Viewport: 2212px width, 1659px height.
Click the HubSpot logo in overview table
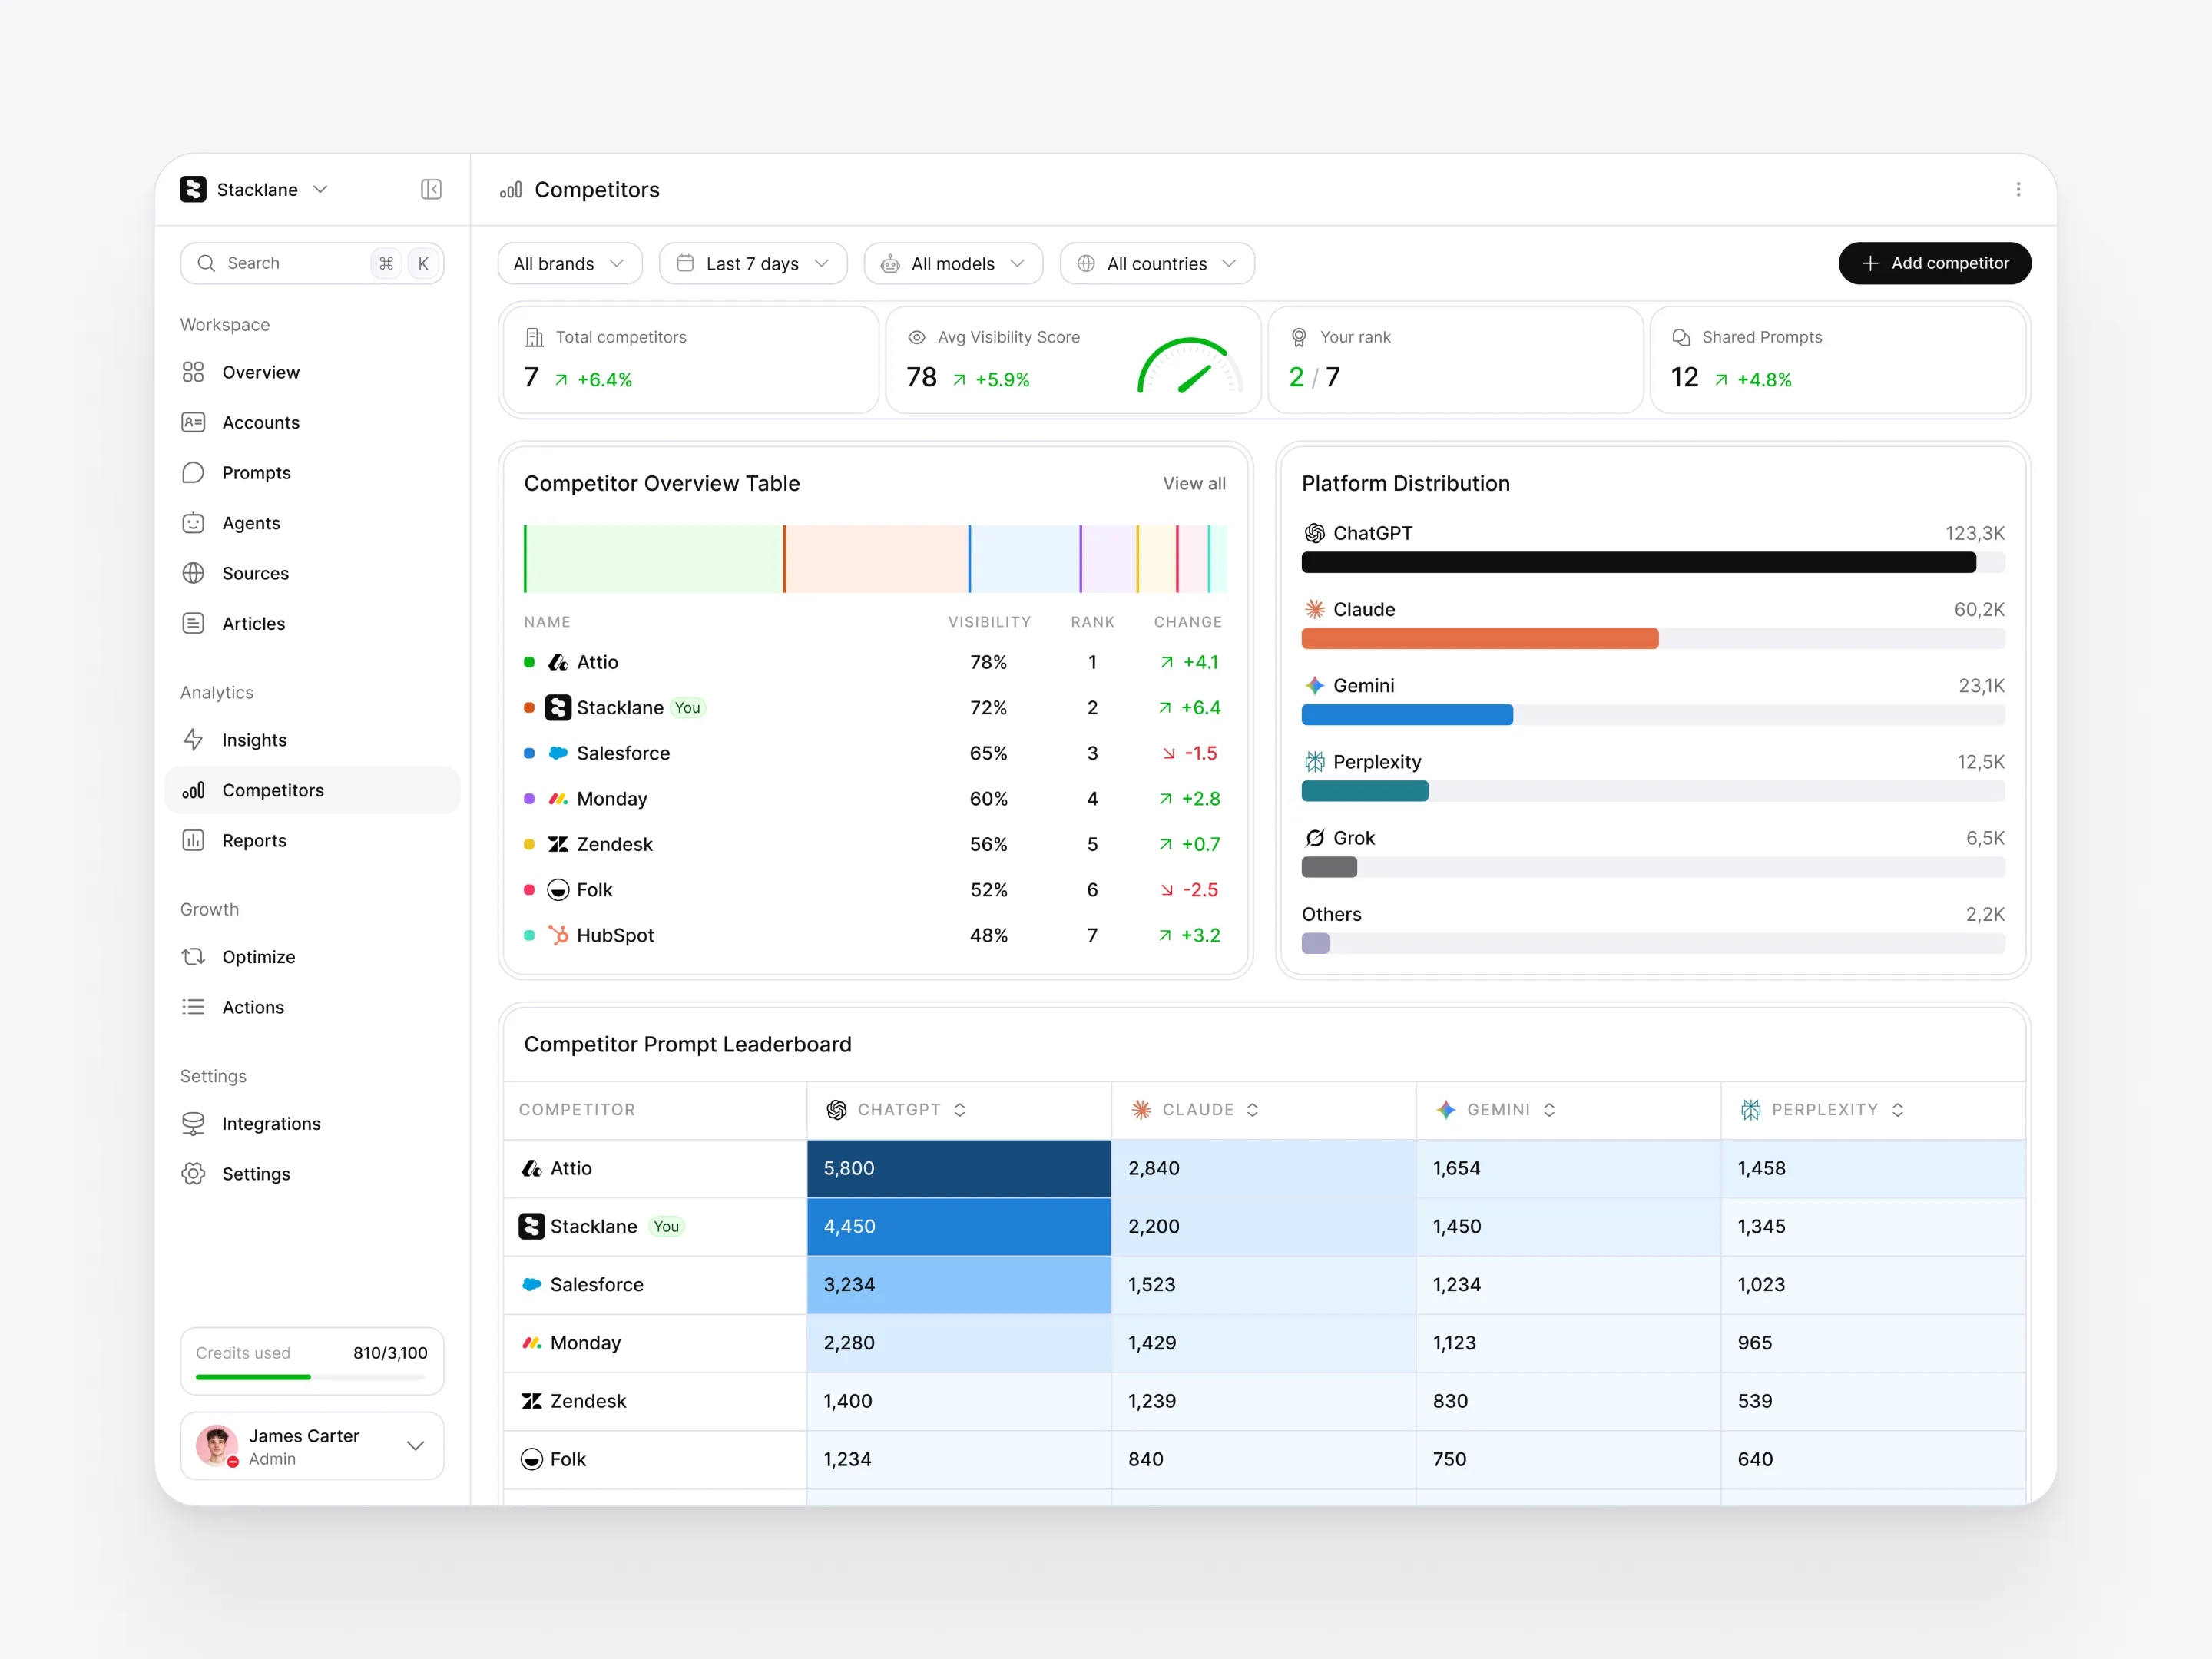click(x=558, y=935)
